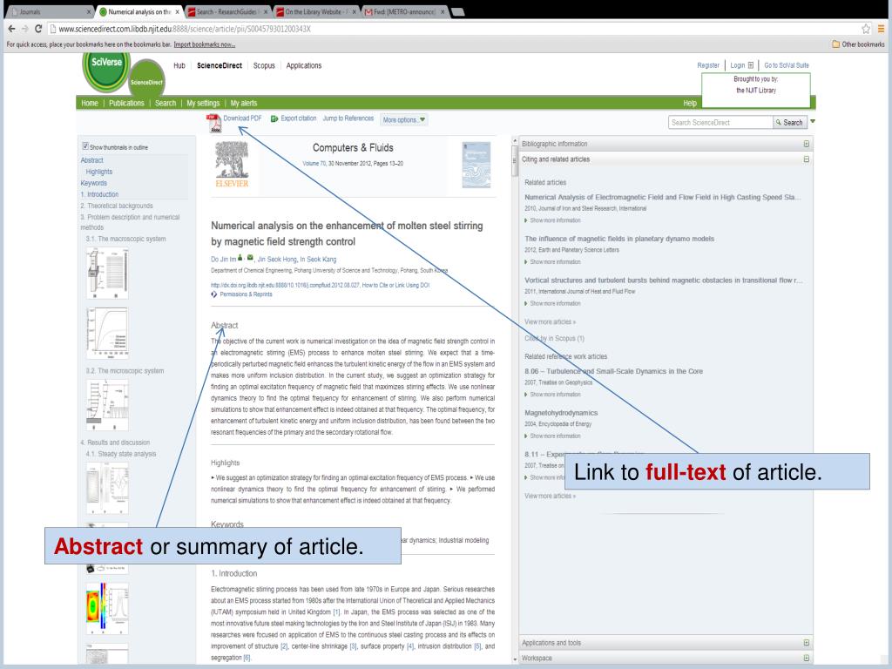Image resolution: width=892 pixels, height=669 pixels.
Task: Open More options dropdown
Action: click(403, 119)
